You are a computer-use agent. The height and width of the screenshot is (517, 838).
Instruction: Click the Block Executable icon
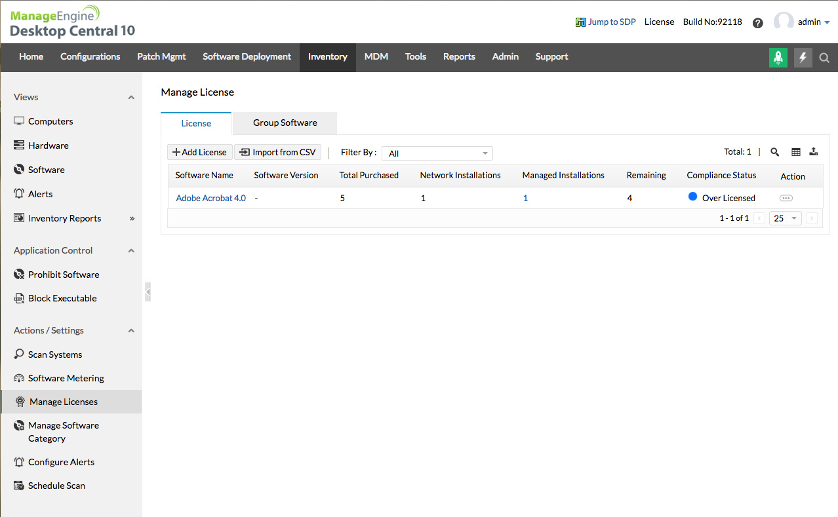pyautogui.click(x=19, y=298)
